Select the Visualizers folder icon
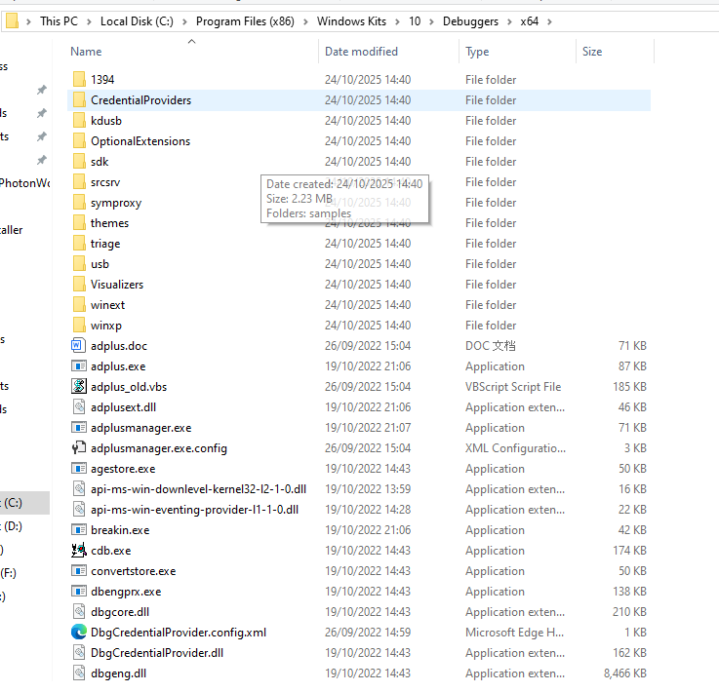 (79, 284)
